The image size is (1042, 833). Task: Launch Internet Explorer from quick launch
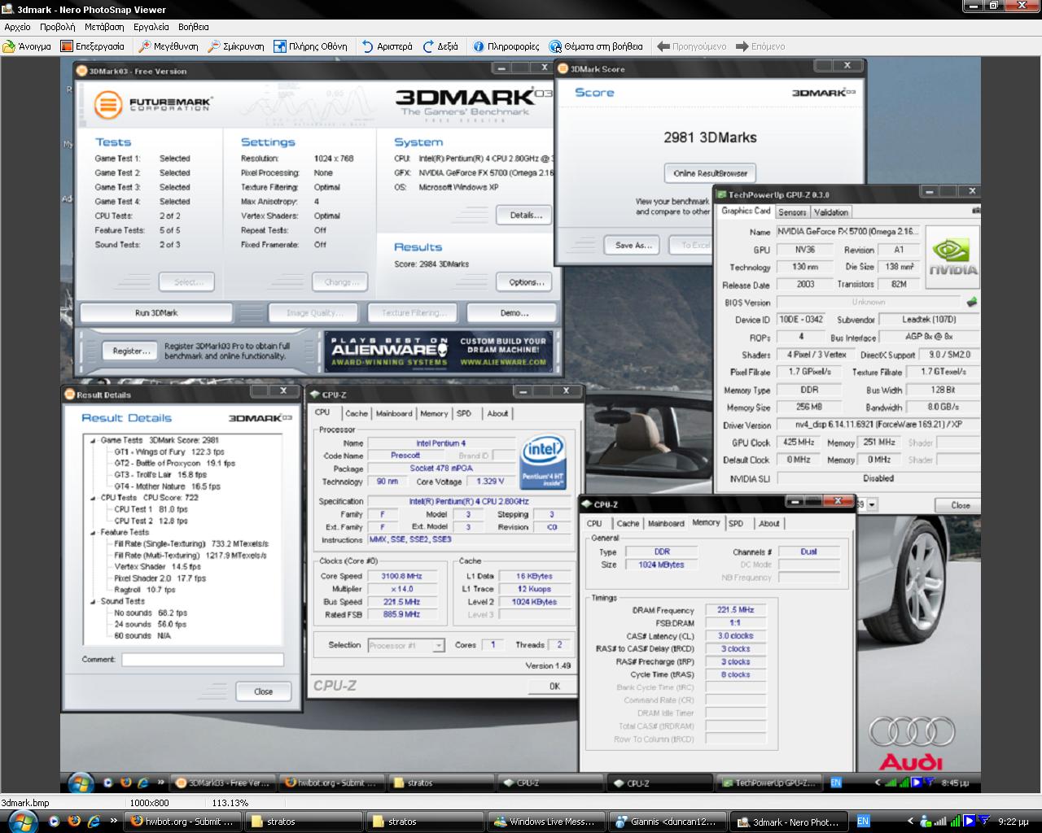(94, 822)
